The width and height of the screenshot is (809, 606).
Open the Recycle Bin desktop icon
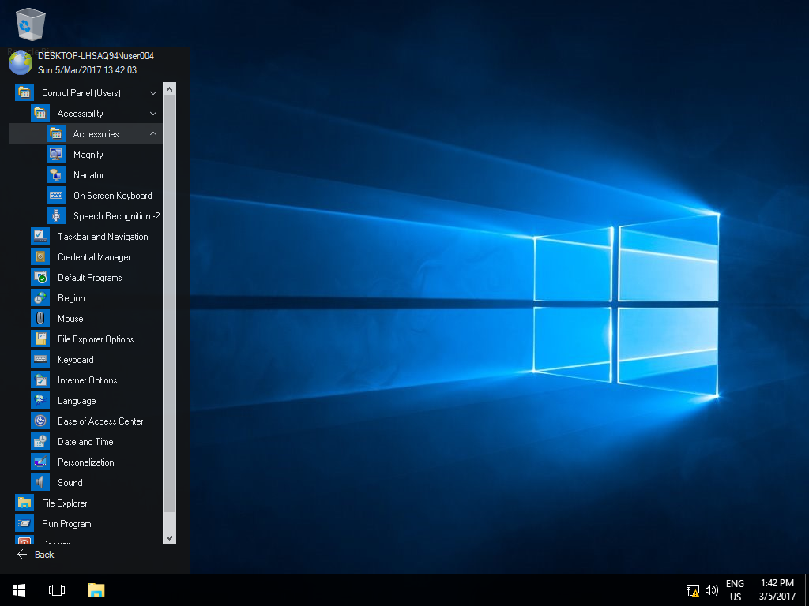pos(31,25)
